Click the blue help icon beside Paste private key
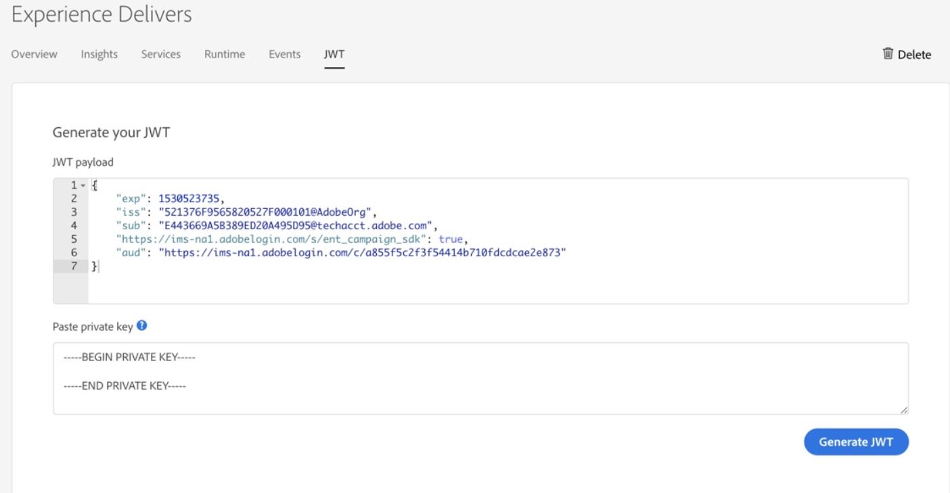This screenshot has width=950, height=493. pos(142,325)
